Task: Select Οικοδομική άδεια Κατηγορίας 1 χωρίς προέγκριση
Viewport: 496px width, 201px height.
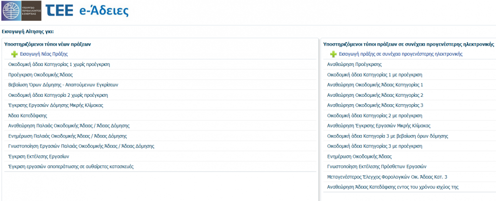Action: click(59, 65)
